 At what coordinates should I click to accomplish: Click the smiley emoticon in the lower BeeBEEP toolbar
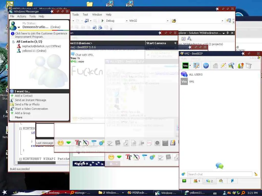(111, 157)
